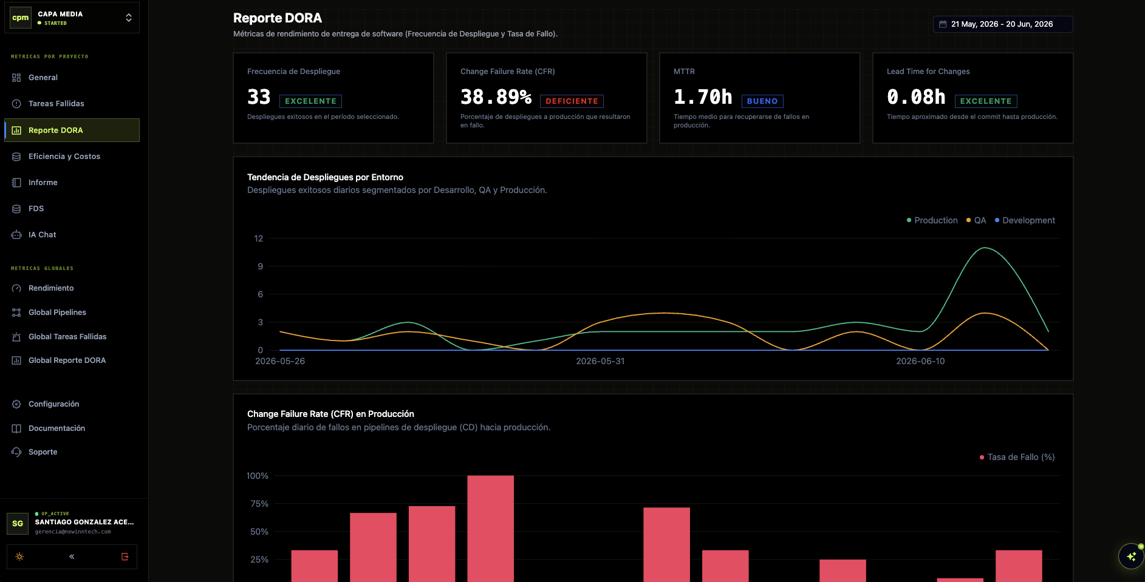Collapse the sidebar with the double chevron
1145x582 pixels.
[72, 557]
